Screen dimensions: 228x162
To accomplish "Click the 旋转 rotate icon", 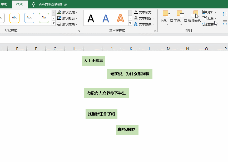I will (205, 24).
